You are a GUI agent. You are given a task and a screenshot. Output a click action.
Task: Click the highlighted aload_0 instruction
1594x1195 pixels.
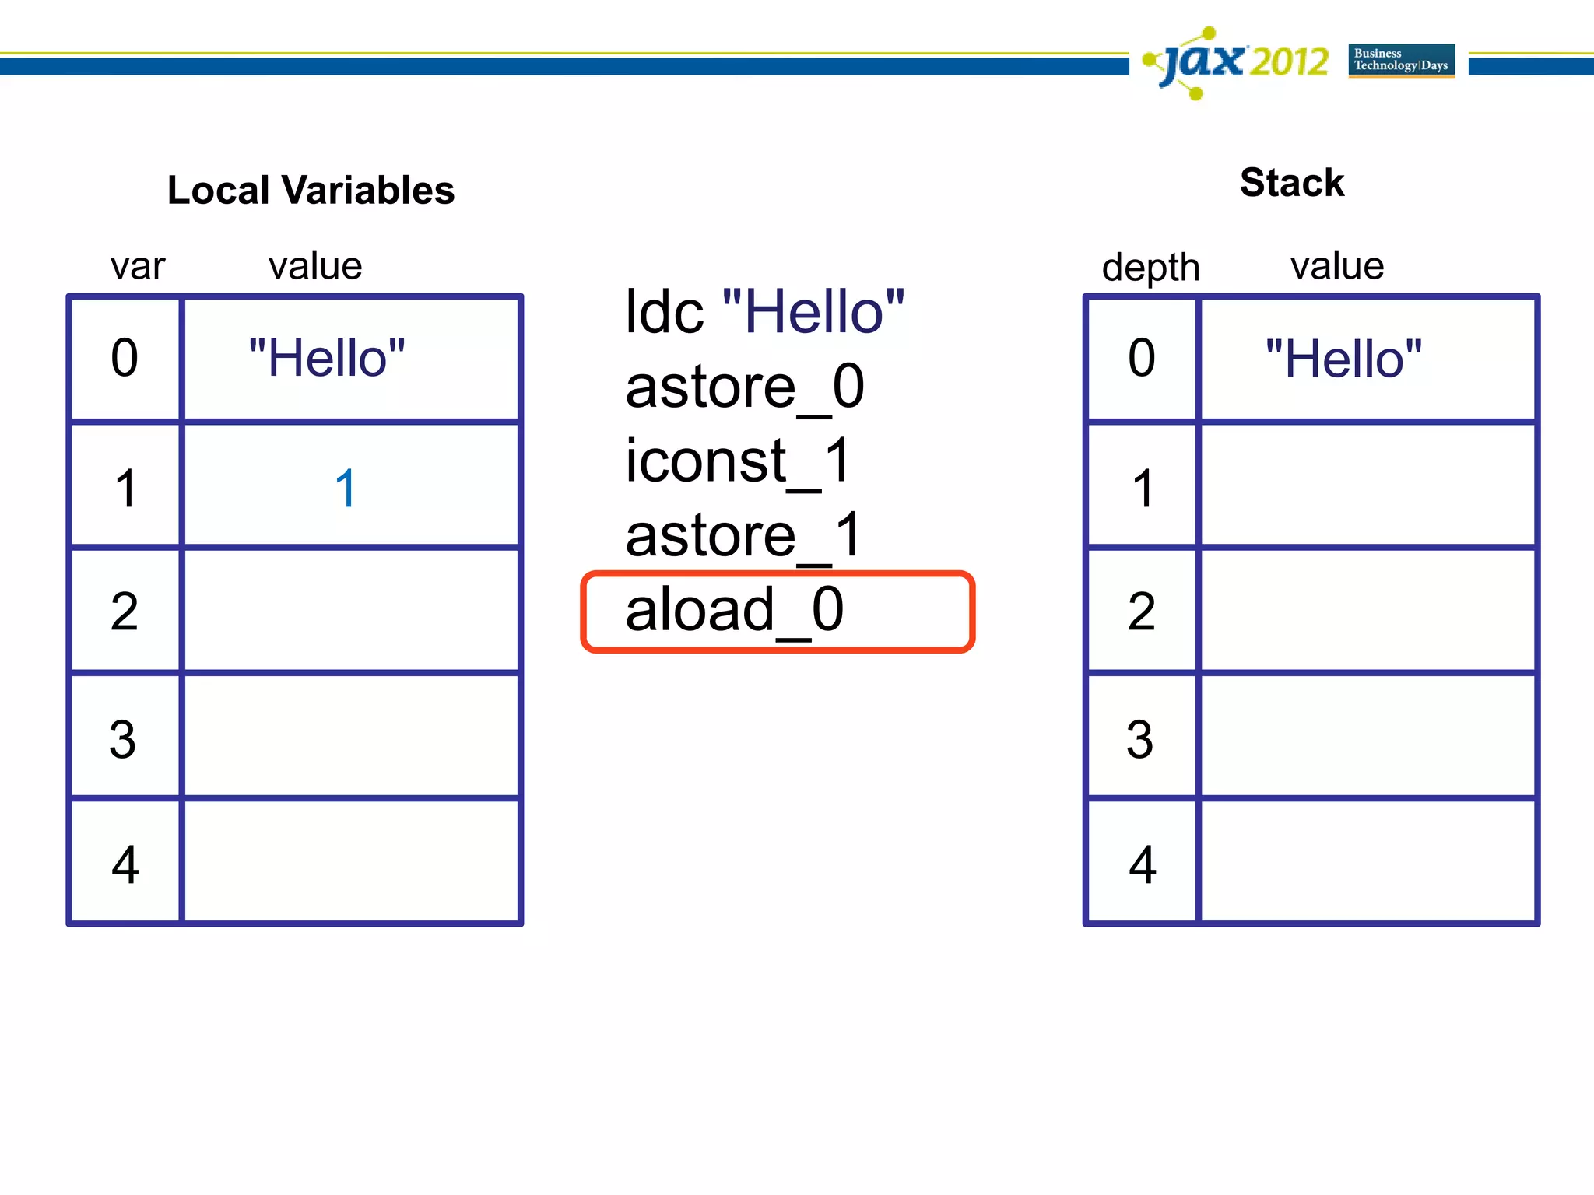(777, 612)
